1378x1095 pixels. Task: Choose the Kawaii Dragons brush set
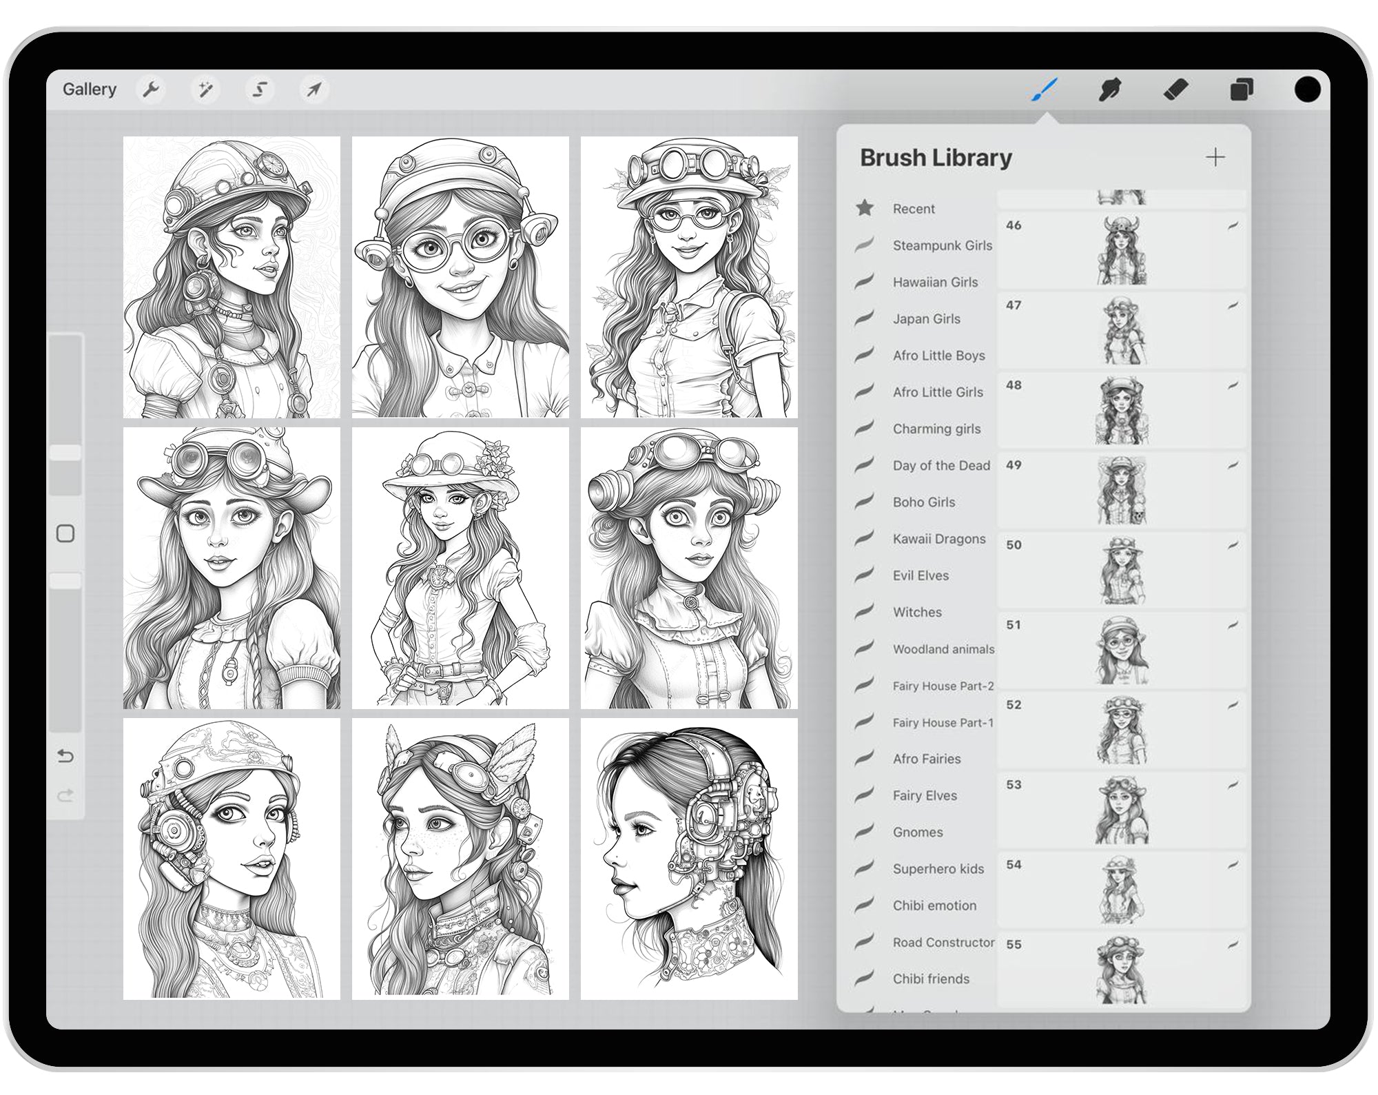(939, 539)
